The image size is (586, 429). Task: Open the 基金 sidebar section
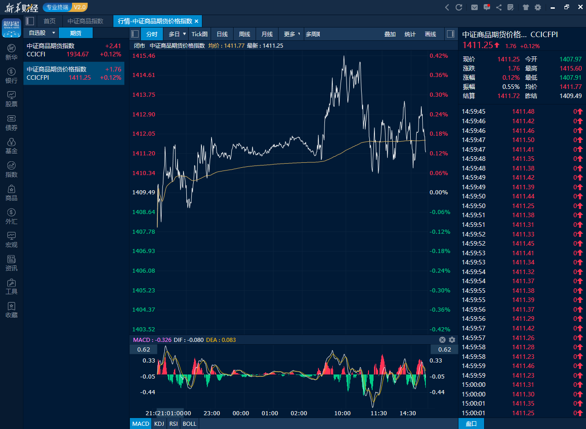pos(11,146)
